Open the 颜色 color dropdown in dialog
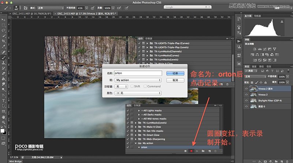 pos(138,93)
